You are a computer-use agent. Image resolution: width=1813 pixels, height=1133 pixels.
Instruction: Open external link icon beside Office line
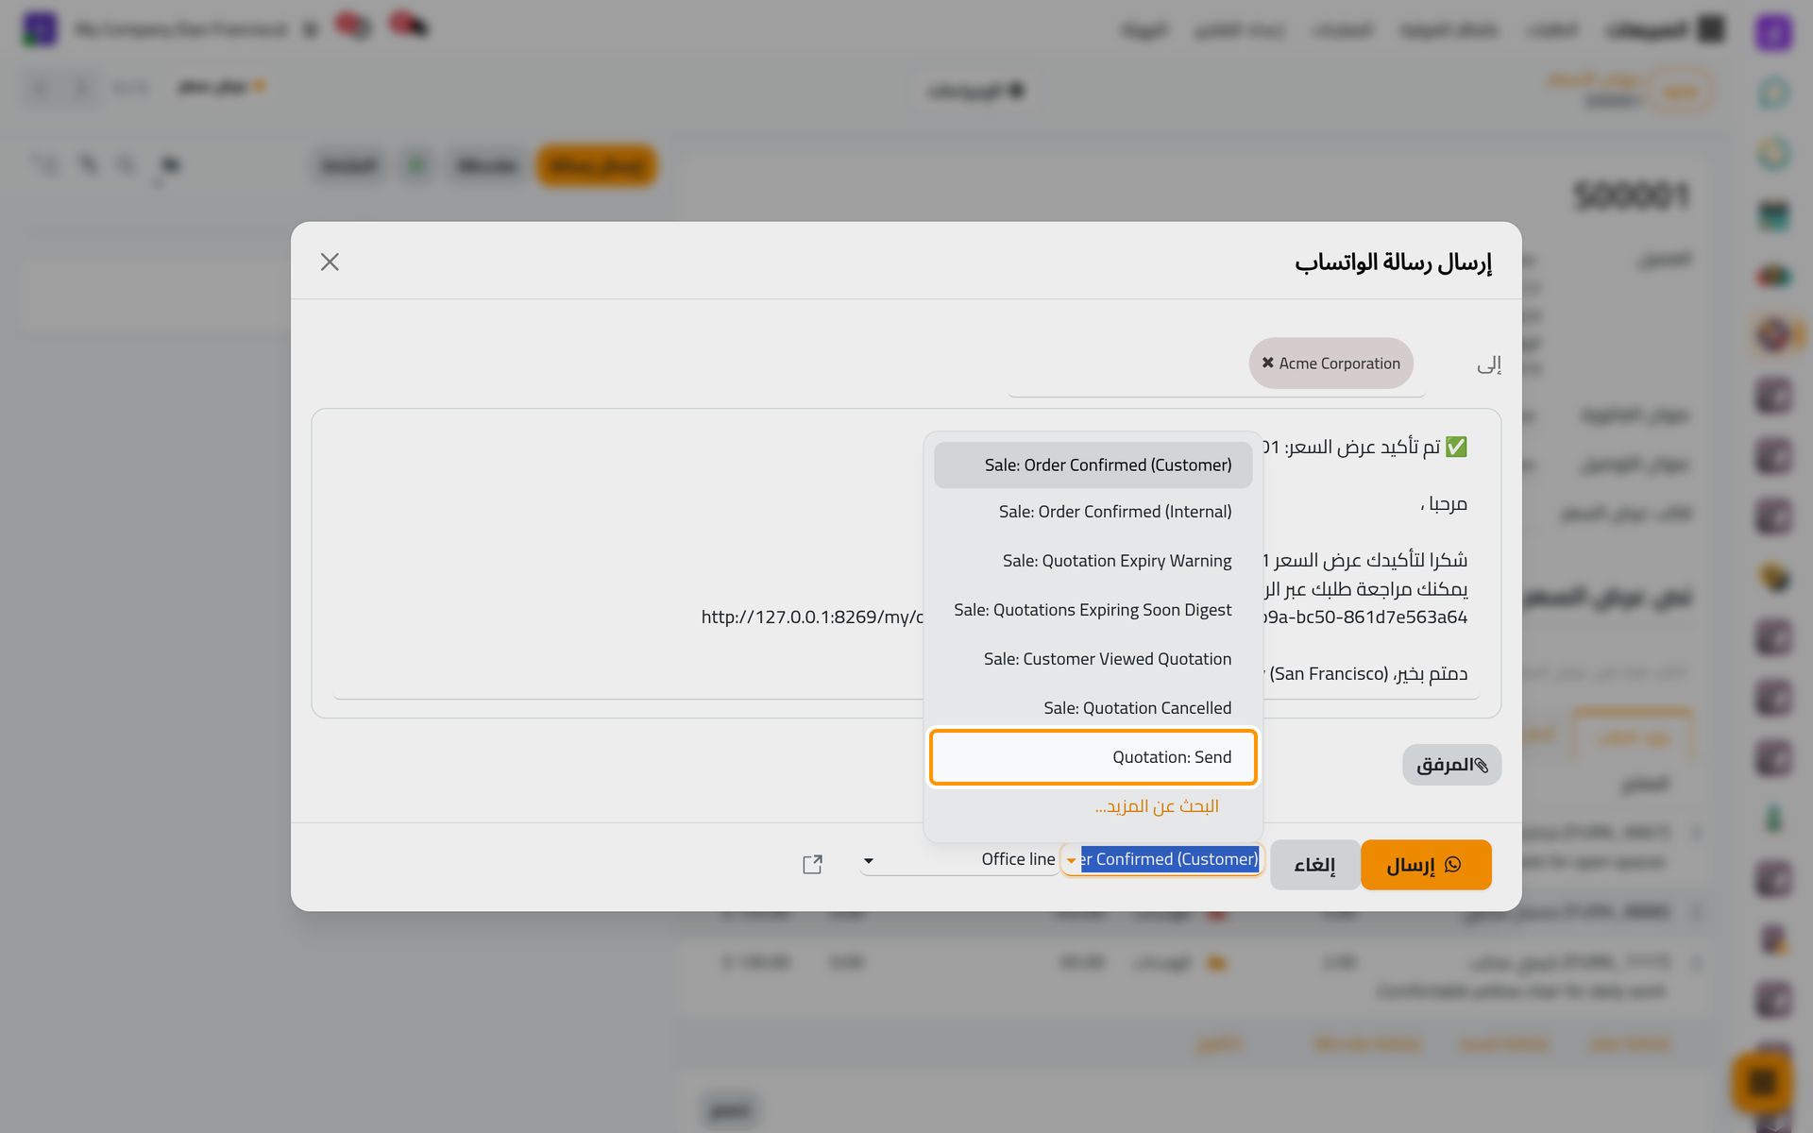coord(812,864)
